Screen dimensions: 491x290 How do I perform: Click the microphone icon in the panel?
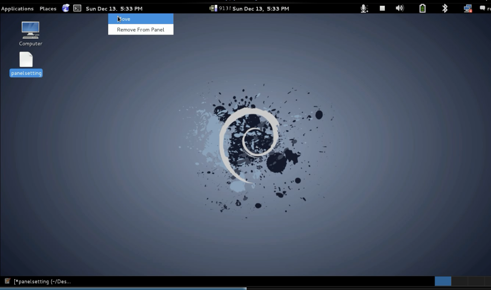pyautogui.click(x=364, y=9)
